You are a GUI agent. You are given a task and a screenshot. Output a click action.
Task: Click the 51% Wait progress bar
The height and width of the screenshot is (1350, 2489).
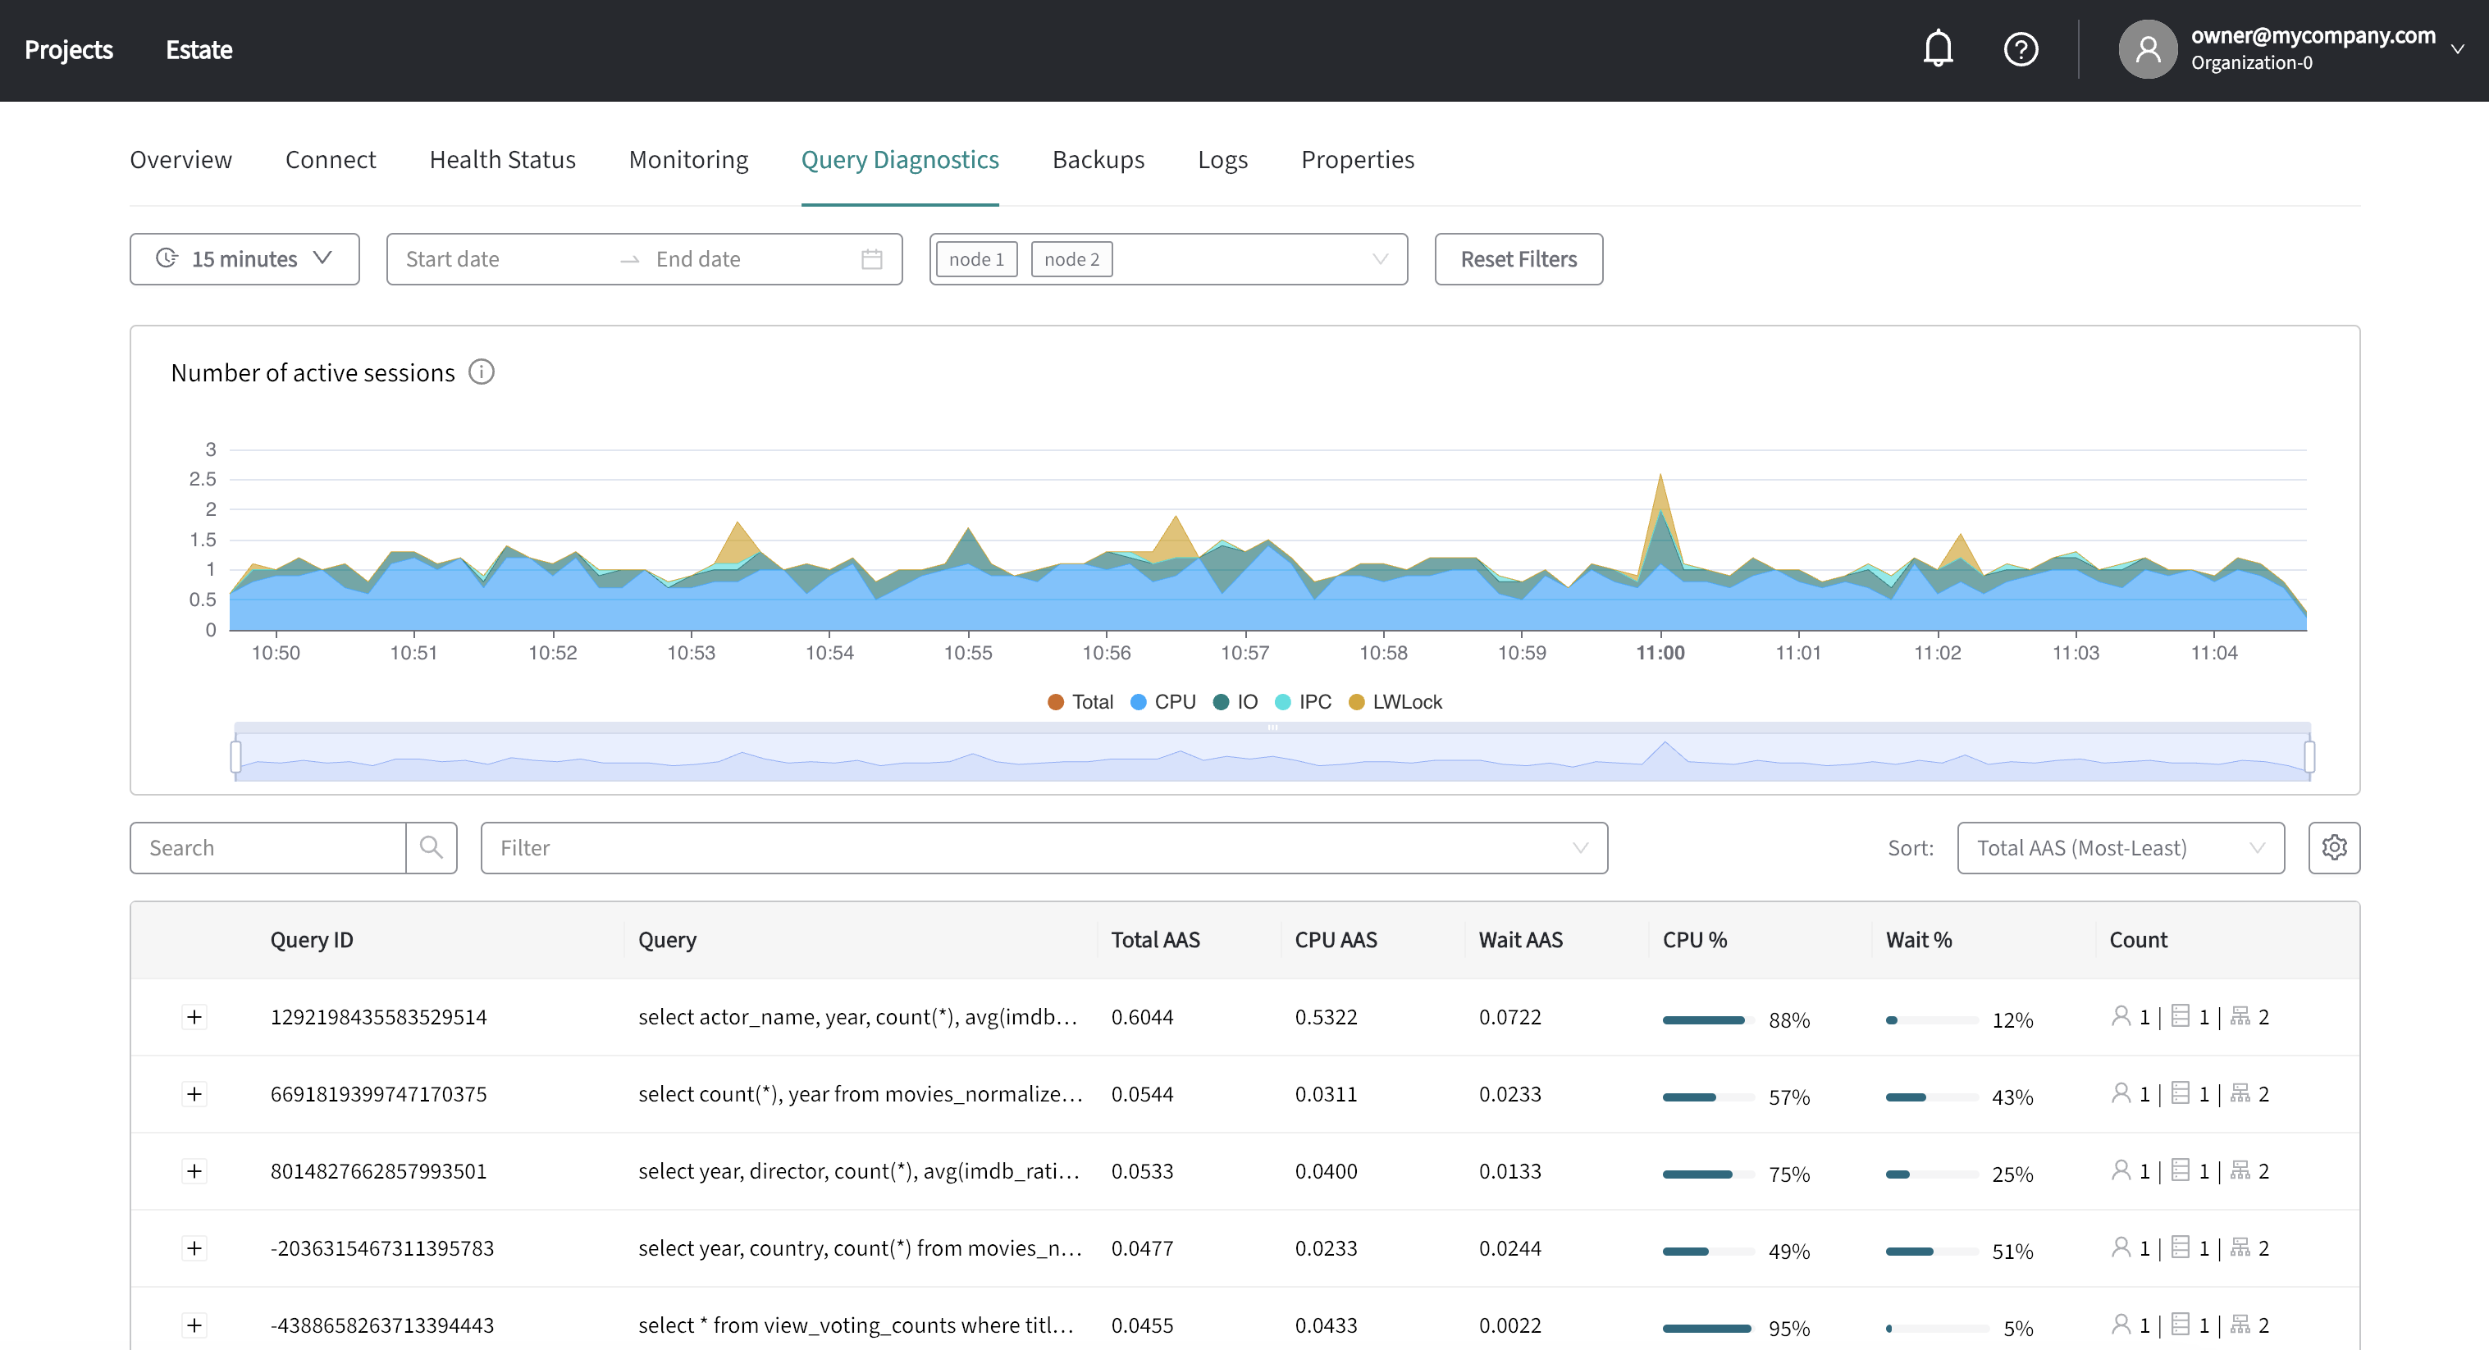1931,1252
